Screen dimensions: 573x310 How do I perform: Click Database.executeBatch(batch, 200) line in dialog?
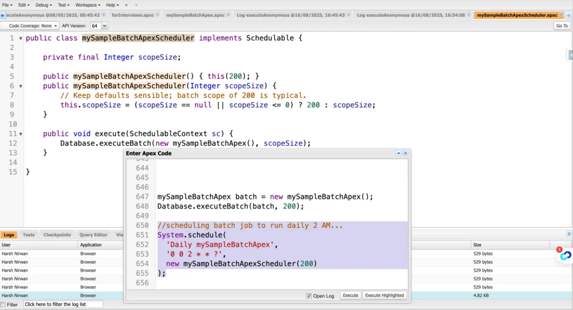[x=231, y=207]
